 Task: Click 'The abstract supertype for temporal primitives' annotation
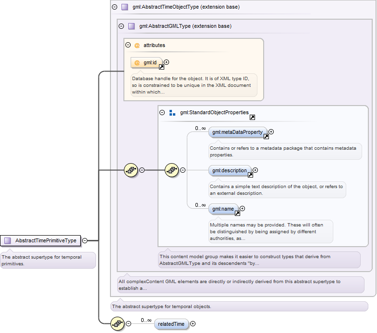pos(48,261)
